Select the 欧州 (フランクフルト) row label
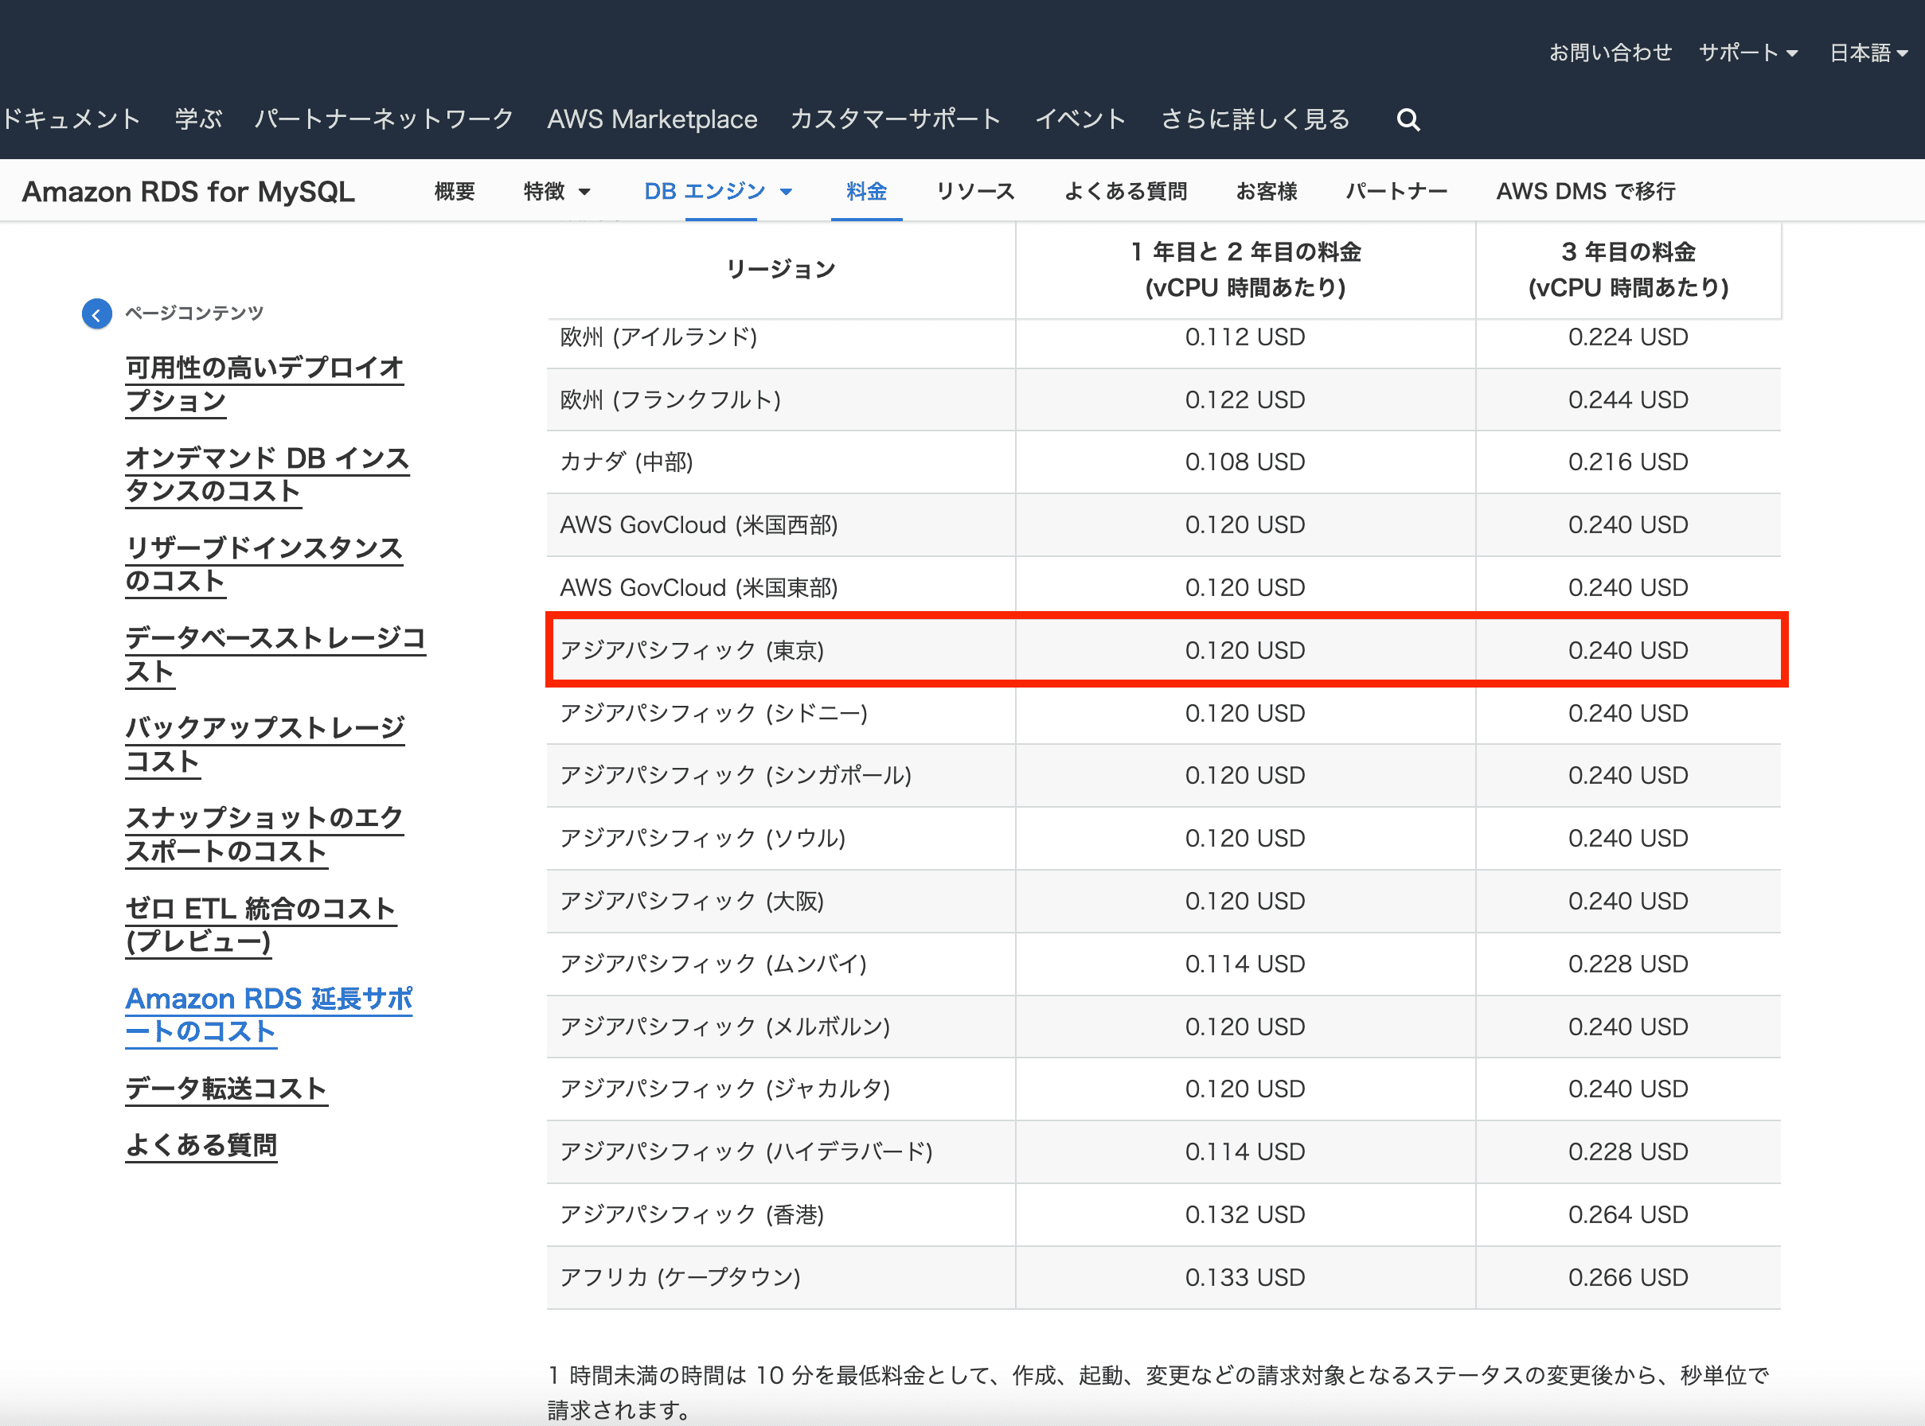This screenshot has height=1426, width=1925. (x=670, y=399)
